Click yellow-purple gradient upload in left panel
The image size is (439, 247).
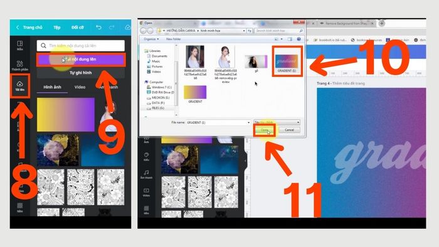pyautogui.click(x=66, y=115)
